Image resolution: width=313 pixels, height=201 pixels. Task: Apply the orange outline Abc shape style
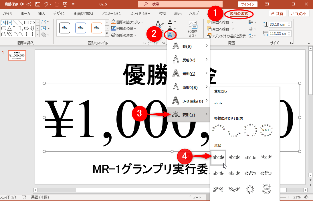97,28
